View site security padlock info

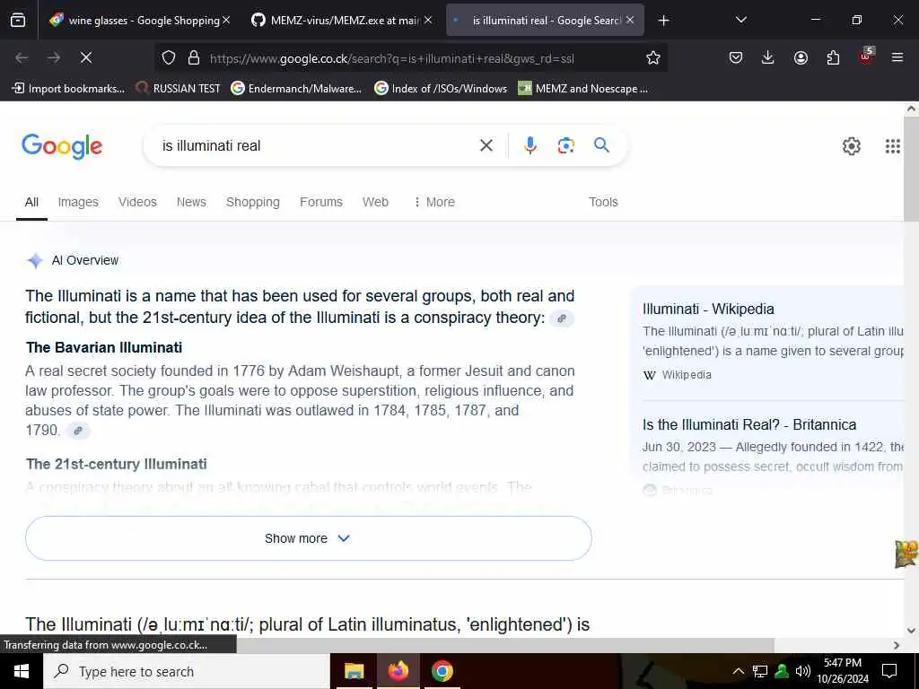tap(194, 57)
